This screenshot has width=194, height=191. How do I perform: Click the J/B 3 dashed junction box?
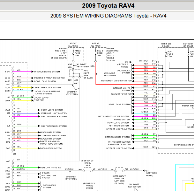[76, 73]
